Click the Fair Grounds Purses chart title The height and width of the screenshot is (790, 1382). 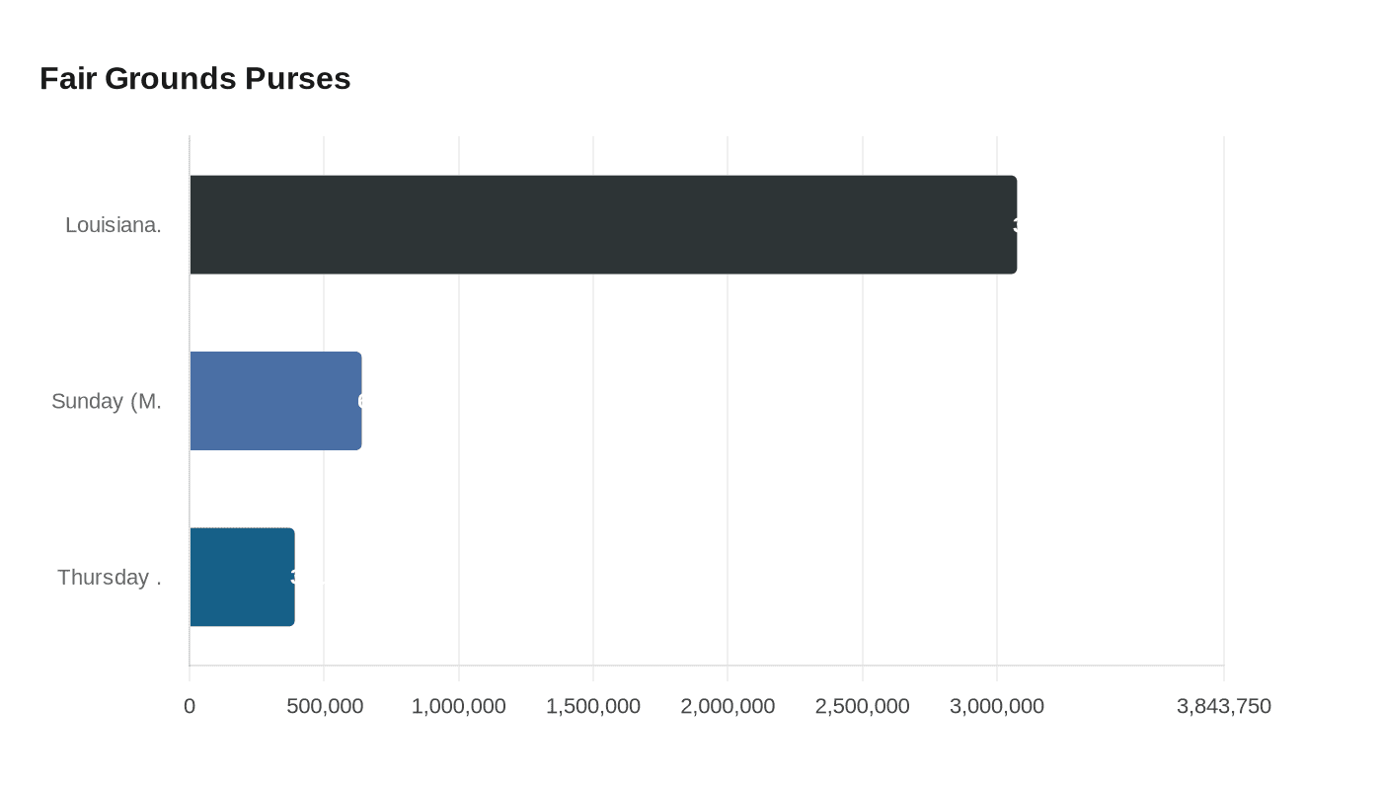click(x=194, y=78)
